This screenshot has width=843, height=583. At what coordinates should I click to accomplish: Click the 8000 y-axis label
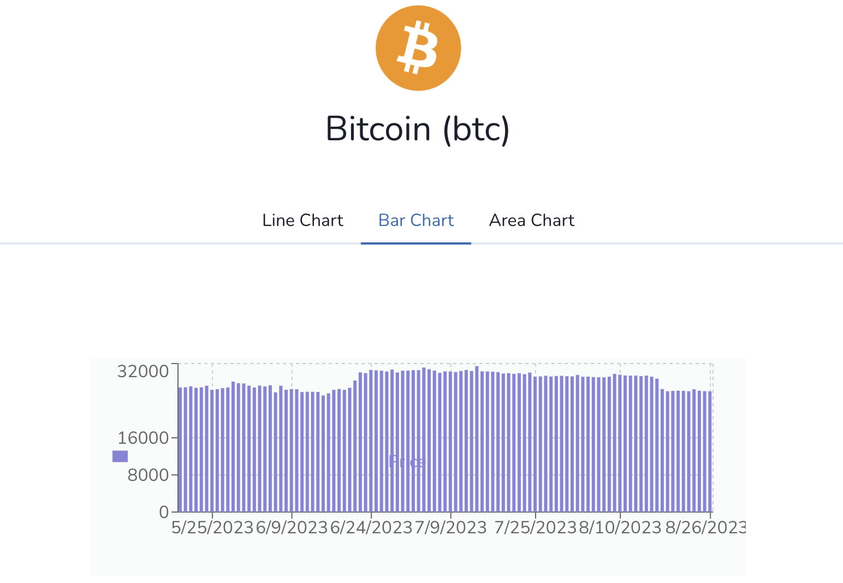click(148, 475)
